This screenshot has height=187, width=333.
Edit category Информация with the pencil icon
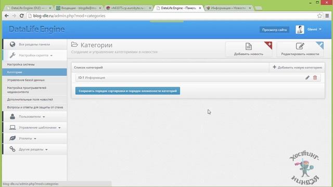pos(308,77)
